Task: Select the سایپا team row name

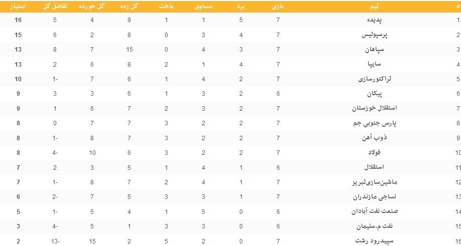Action: pos(375,65)
